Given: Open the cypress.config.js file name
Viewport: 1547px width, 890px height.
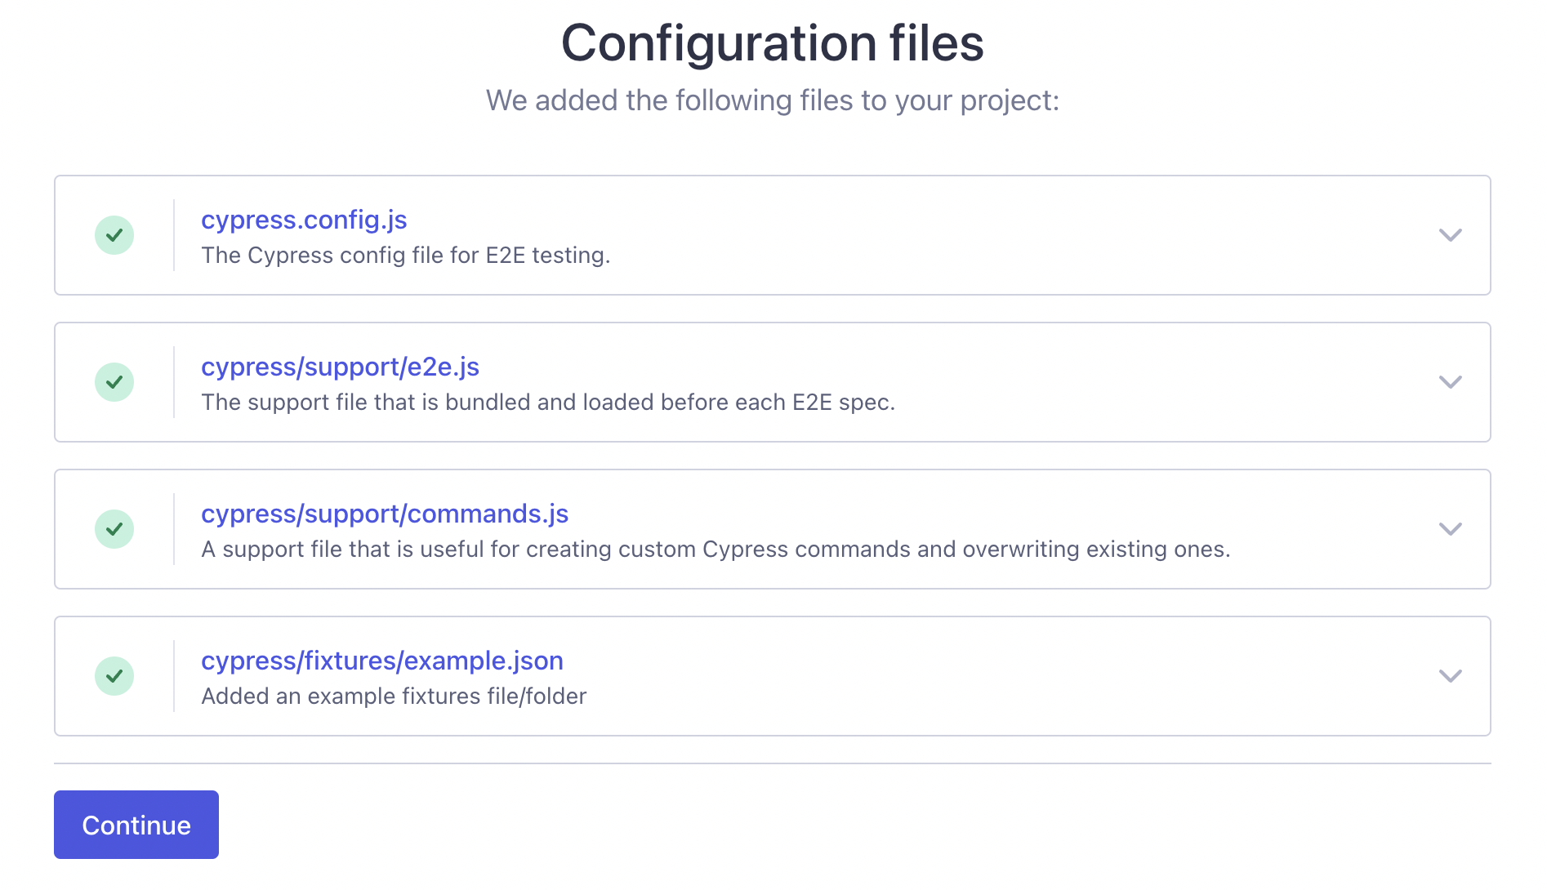Looking at the screenshot, I should click(x=304, y=220).
